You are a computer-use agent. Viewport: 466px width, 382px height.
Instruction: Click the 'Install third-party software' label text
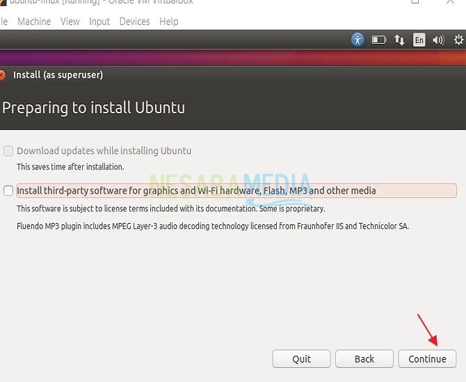click(x=196, y=190)
